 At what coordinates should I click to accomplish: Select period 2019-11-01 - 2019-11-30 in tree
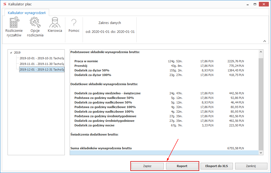click(x=42, y=64)
